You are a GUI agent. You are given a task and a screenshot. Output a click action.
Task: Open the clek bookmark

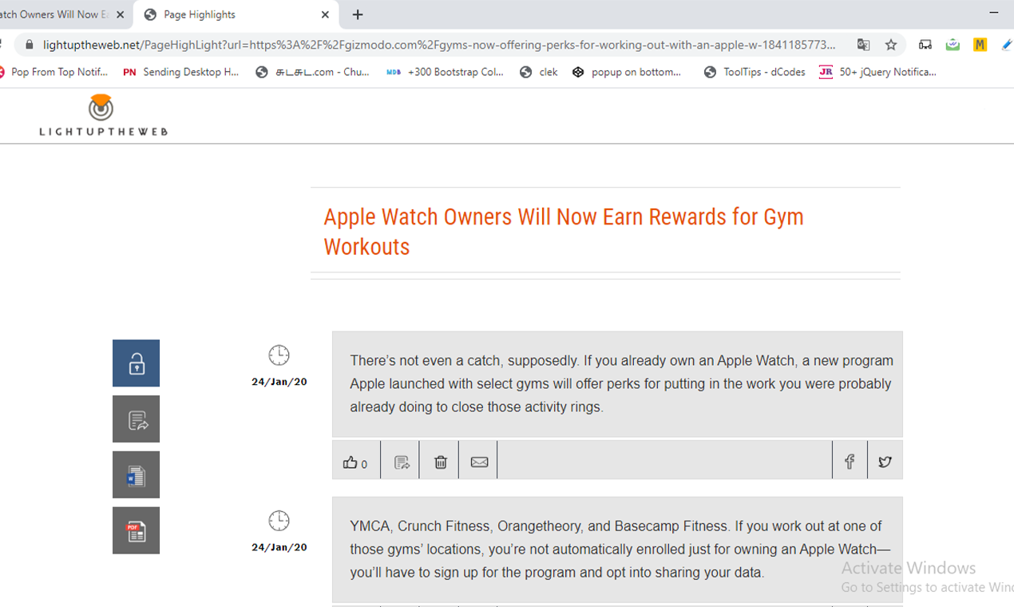click(x=539, y=72)
